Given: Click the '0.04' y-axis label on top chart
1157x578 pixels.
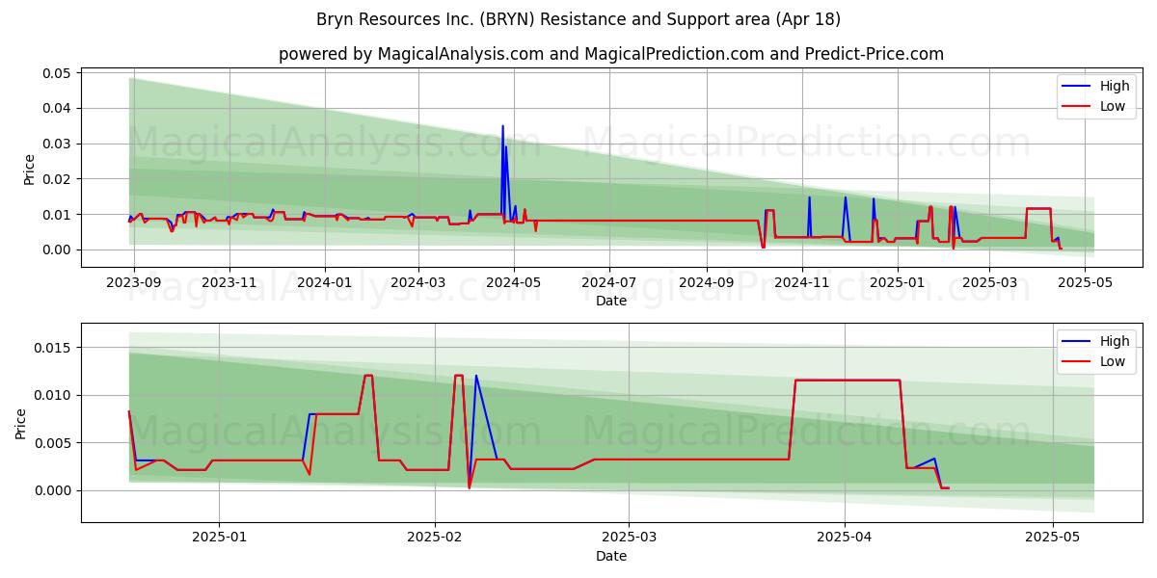Looking at the screenshot, I should pos(57,109).
